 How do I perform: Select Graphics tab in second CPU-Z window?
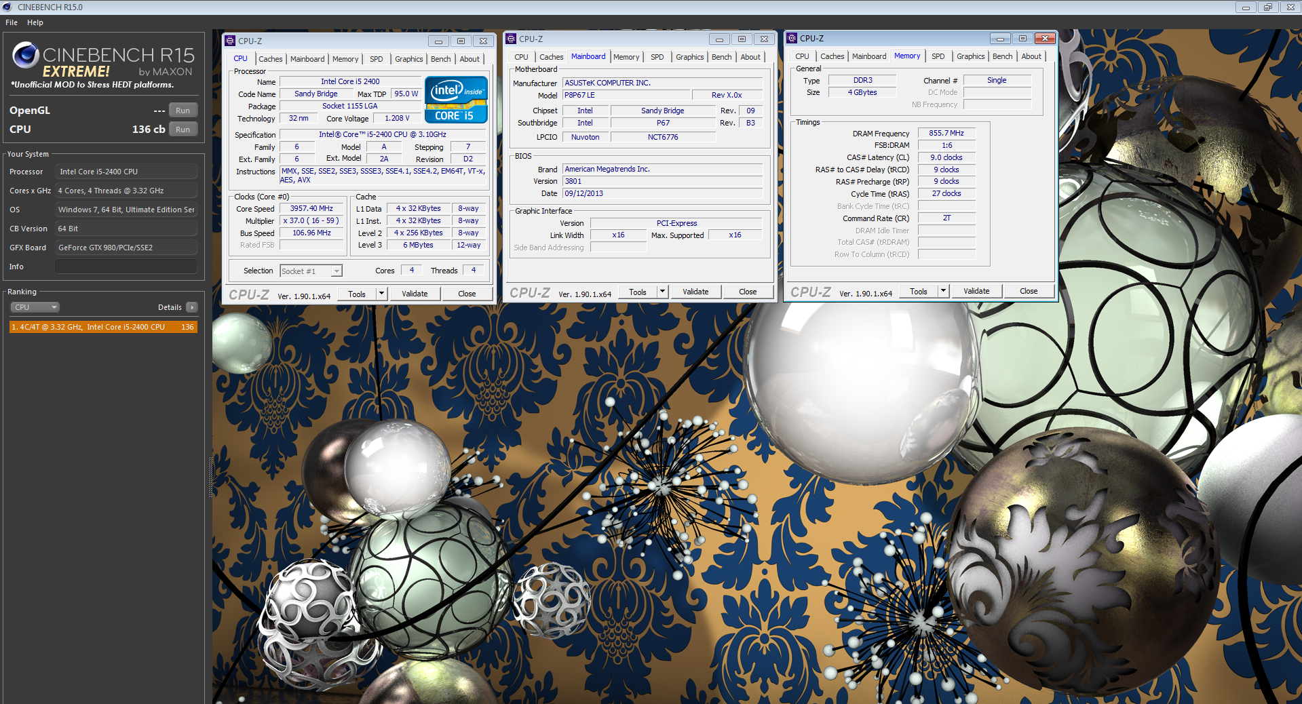[690, 57]
